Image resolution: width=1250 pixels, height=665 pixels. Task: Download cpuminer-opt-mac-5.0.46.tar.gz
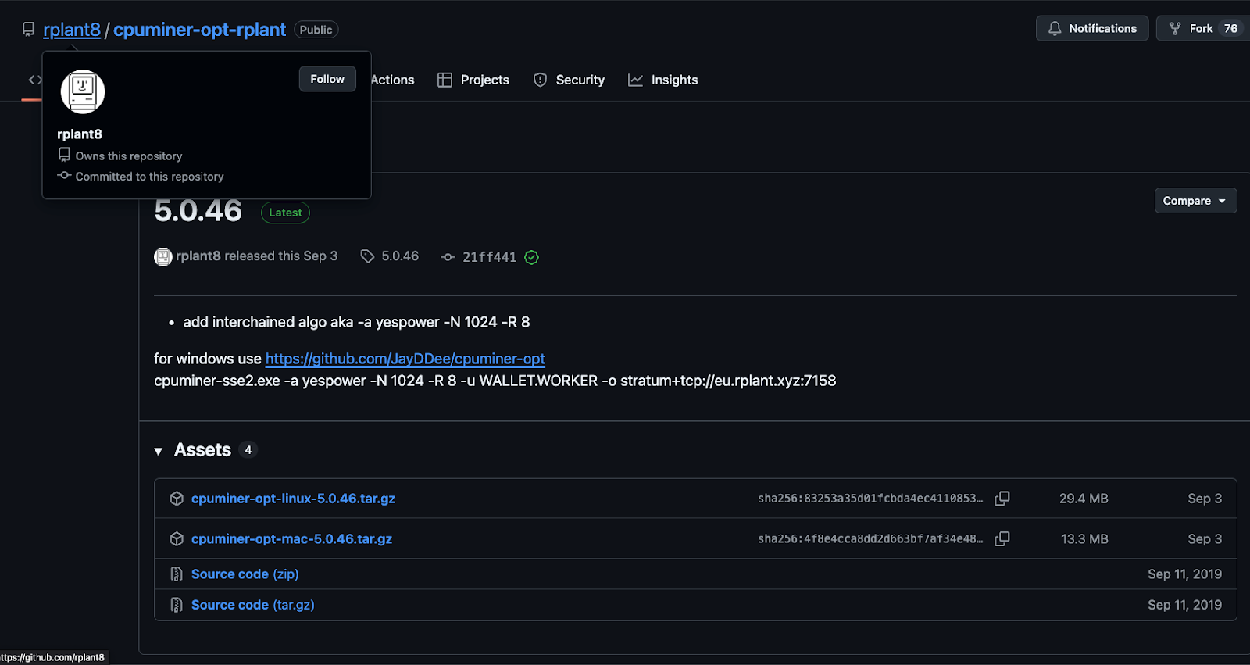[x=291, y=539]
